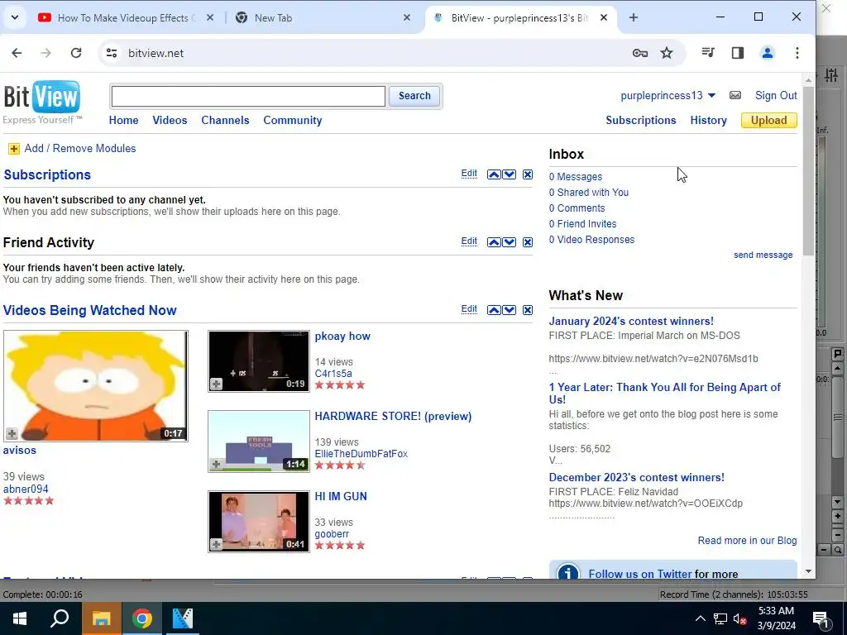
Task: Open January 2024's contest winners post
Action: coord(631,322)
